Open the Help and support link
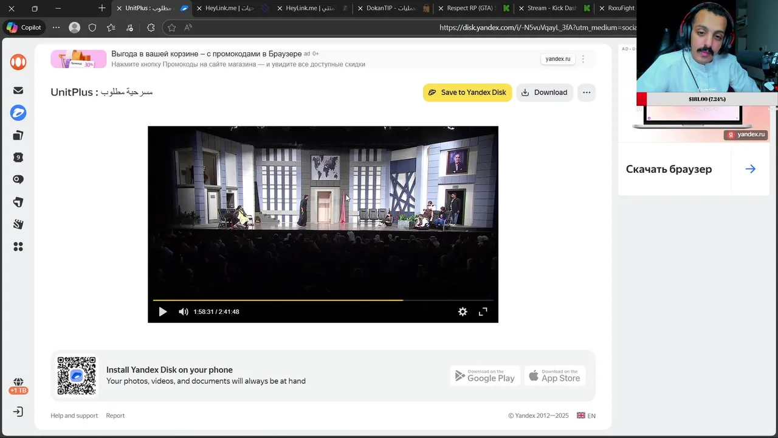The image size is (778, 438). click(74, 415)
